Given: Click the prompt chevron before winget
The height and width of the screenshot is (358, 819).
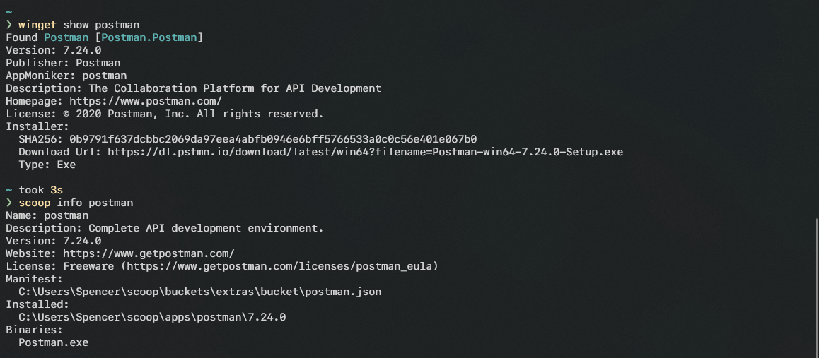Looking at the screenshot, I should coord(9,25).
